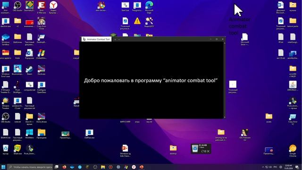Open Settings gear in the taskbar

(118, 167)
